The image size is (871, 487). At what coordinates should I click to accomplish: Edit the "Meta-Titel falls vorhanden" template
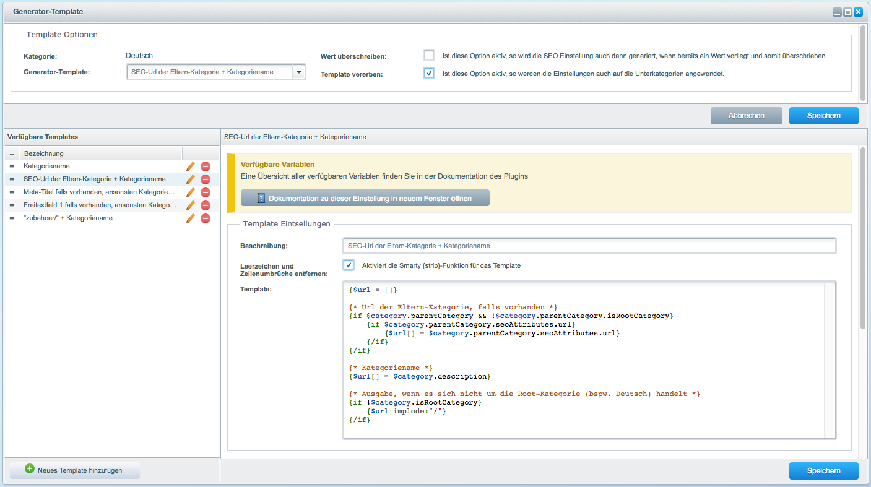(191, 192)
